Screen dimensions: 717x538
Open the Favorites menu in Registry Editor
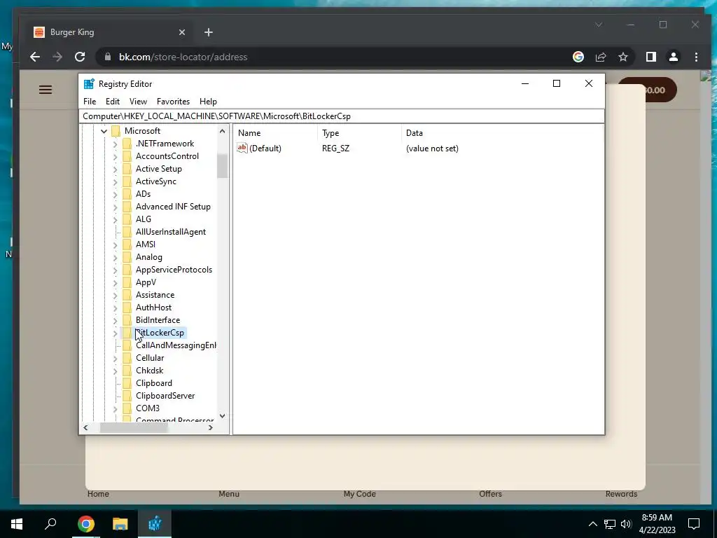(x=174, y=102)
